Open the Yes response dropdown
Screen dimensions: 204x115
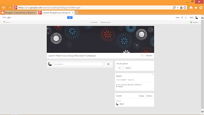point(120,68)
